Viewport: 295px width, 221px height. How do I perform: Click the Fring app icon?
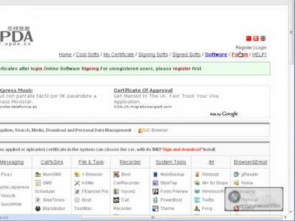tap(197, 209)
